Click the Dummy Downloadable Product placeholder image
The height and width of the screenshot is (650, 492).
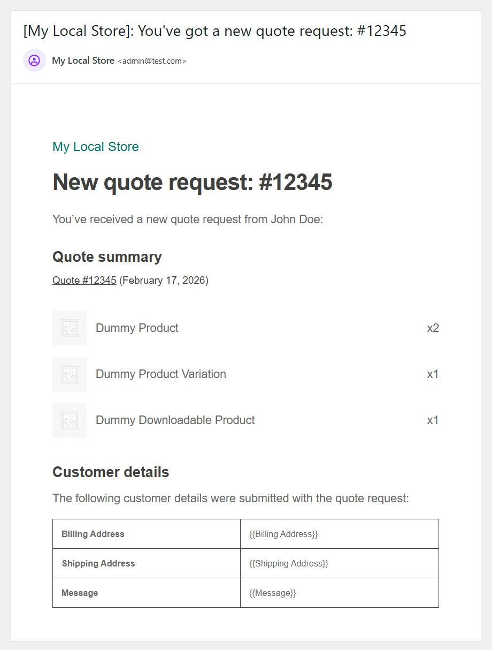(x=70, y=420)
